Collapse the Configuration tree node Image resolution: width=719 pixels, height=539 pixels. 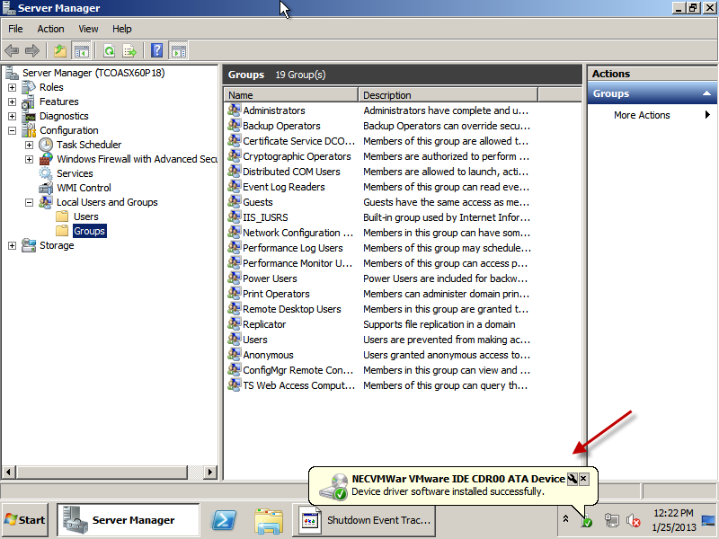(x=12, y=130)
